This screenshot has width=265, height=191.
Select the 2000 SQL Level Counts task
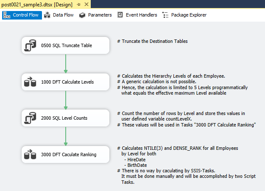[x=66, y=118]
